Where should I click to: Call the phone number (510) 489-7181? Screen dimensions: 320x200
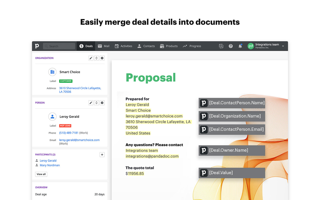[x=69, y=133]
